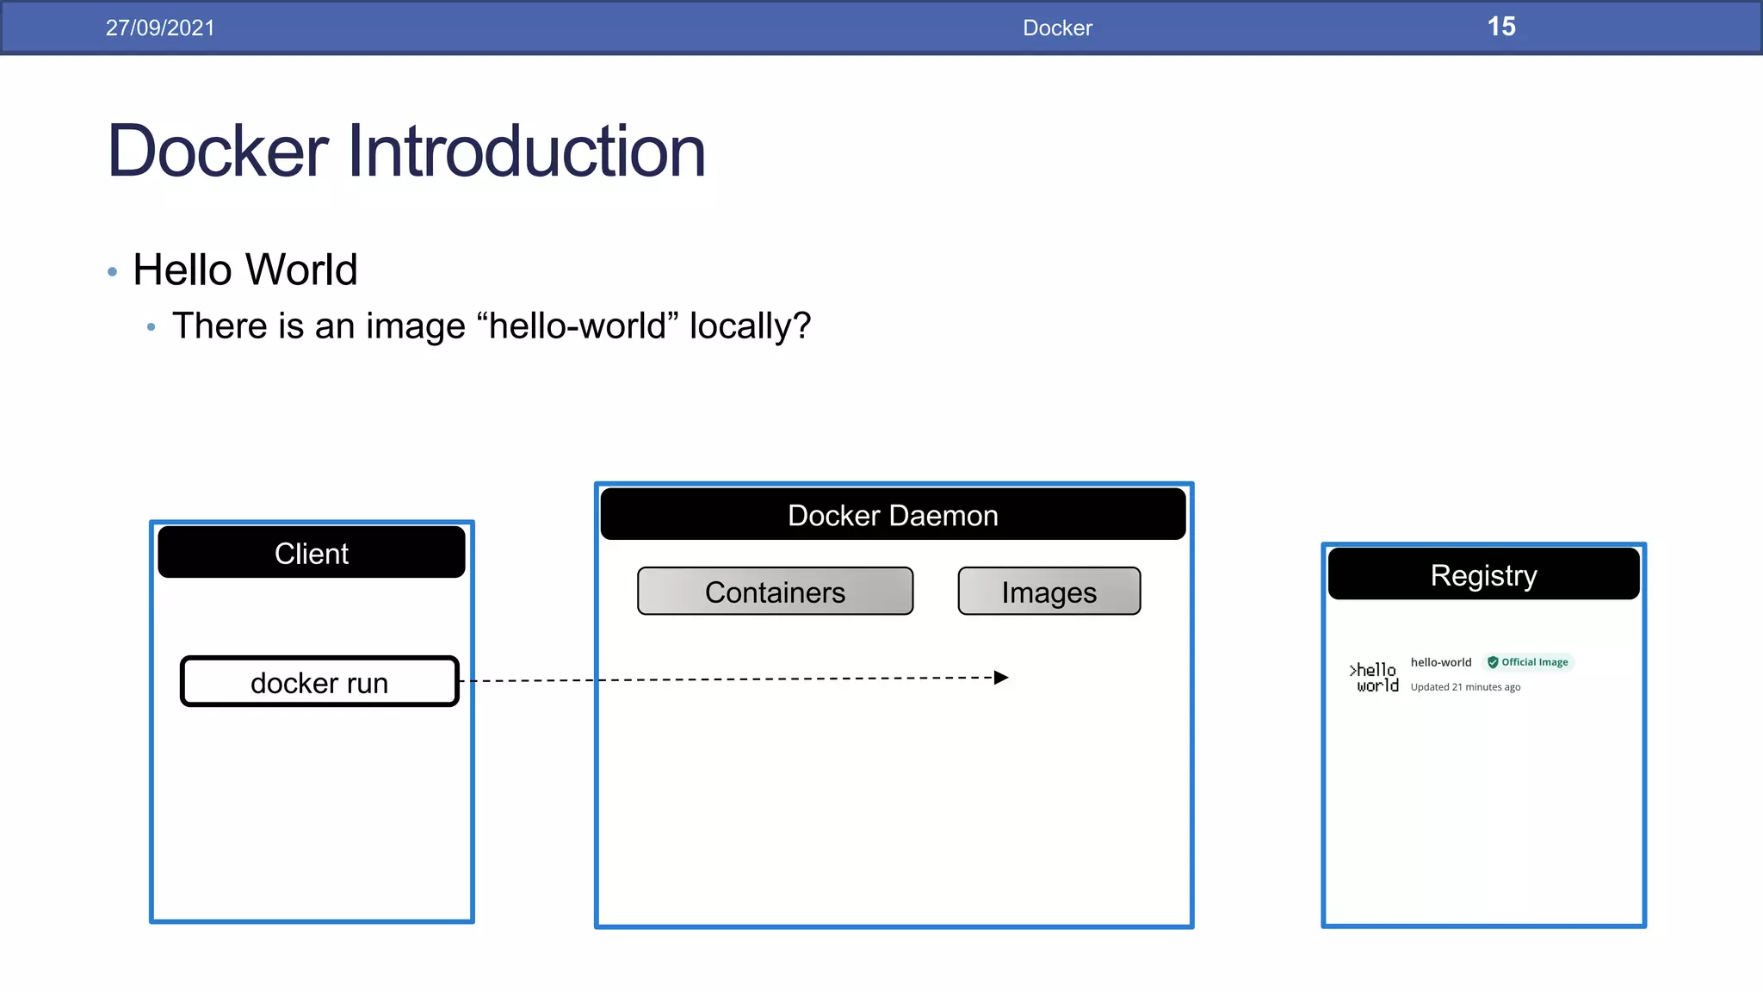Click the Registry header bar

pos(1483,574)
